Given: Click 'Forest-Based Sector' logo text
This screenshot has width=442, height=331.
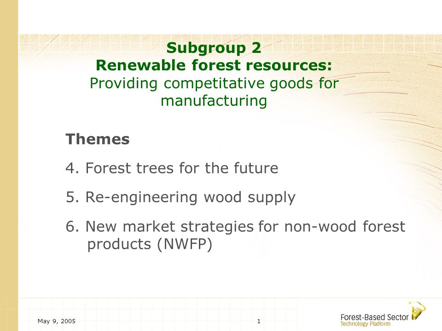Looking at the screenshot, I should [x=374, y=317].
